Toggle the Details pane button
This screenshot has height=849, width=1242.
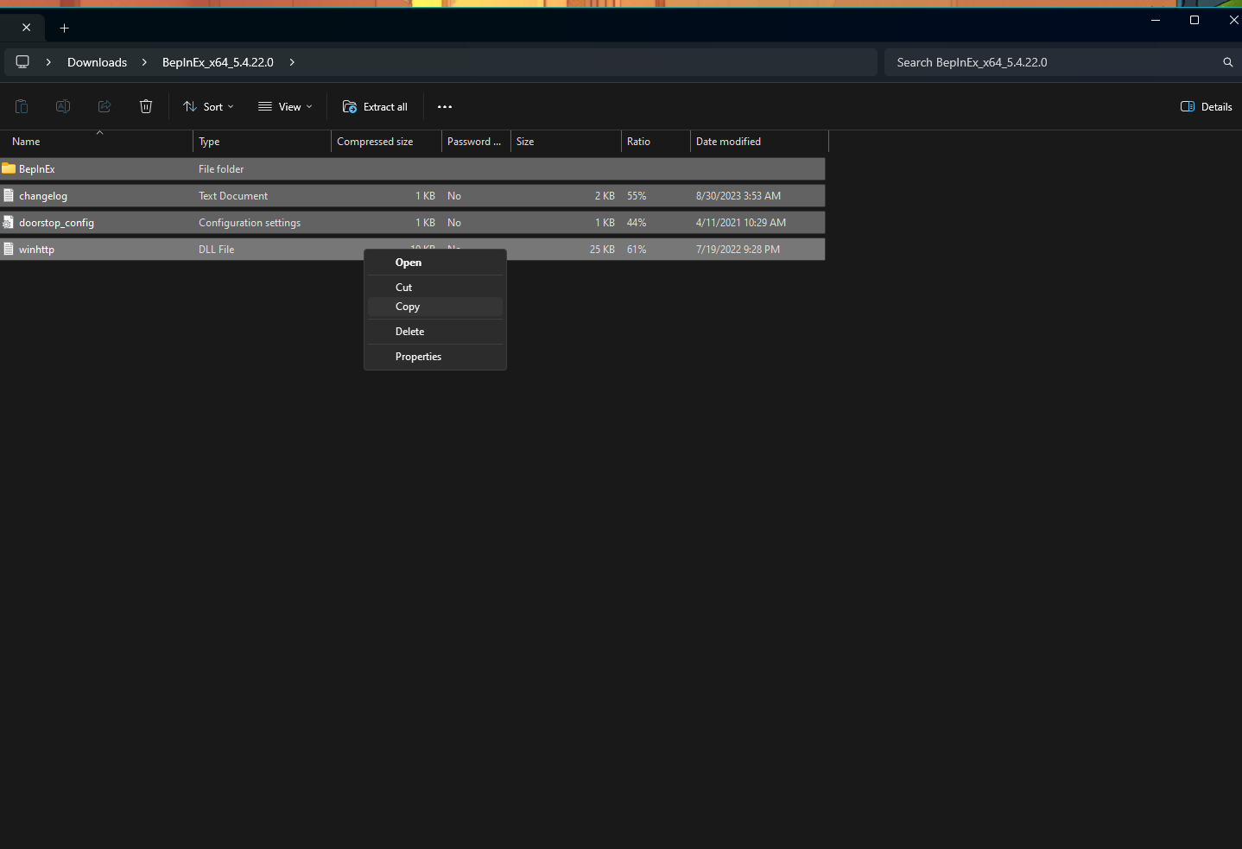point(1206,107)
